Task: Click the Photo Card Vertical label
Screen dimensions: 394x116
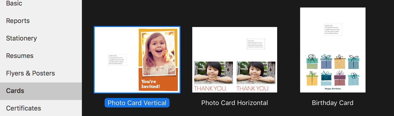Action: pos(137,103)
